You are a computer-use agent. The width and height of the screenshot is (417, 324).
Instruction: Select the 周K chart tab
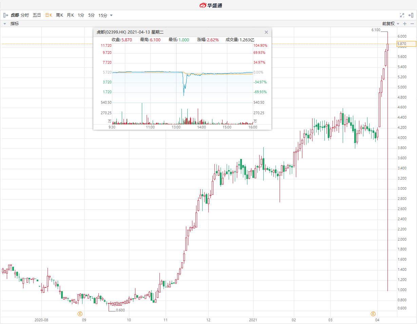coord(59,15)
